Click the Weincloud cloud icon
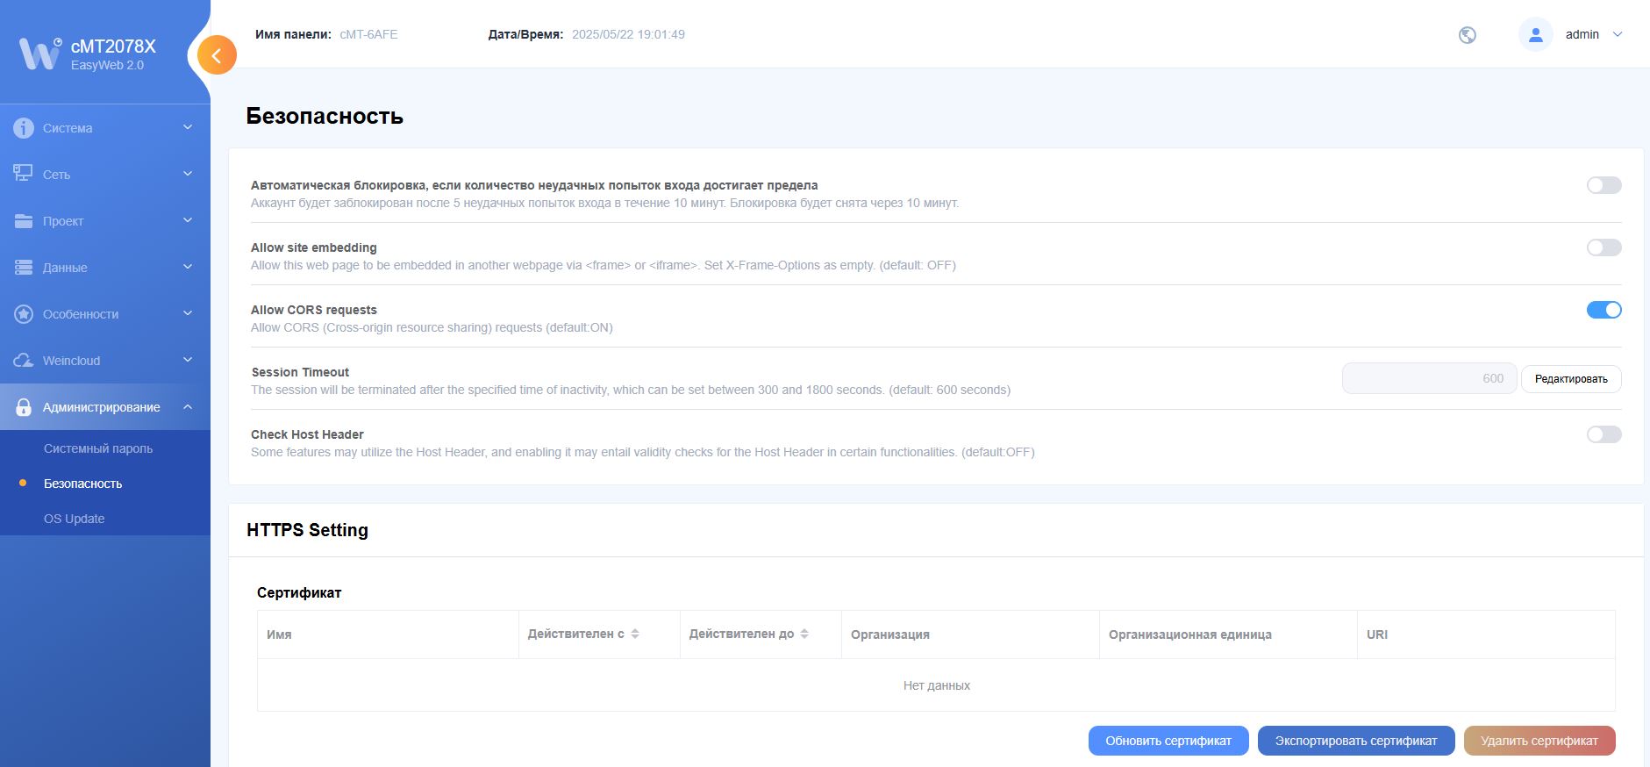Screen dimensions: 1650x767 pos(24,361)
